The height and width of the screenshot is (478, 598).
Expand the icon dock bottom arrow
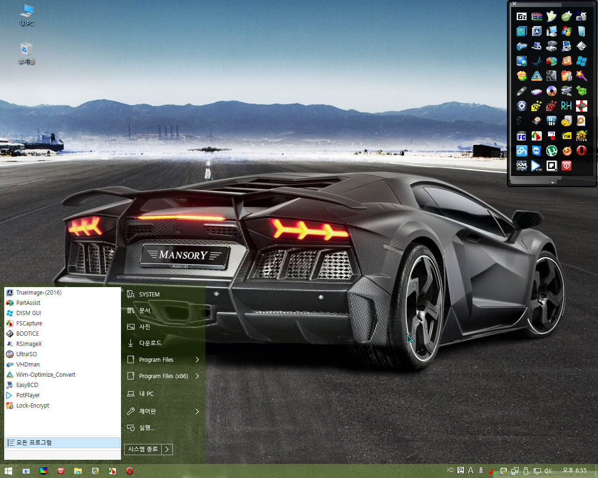click(552, 182)
